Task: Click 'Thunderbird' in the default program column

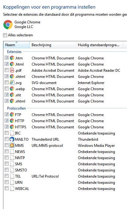Action: 88,139
